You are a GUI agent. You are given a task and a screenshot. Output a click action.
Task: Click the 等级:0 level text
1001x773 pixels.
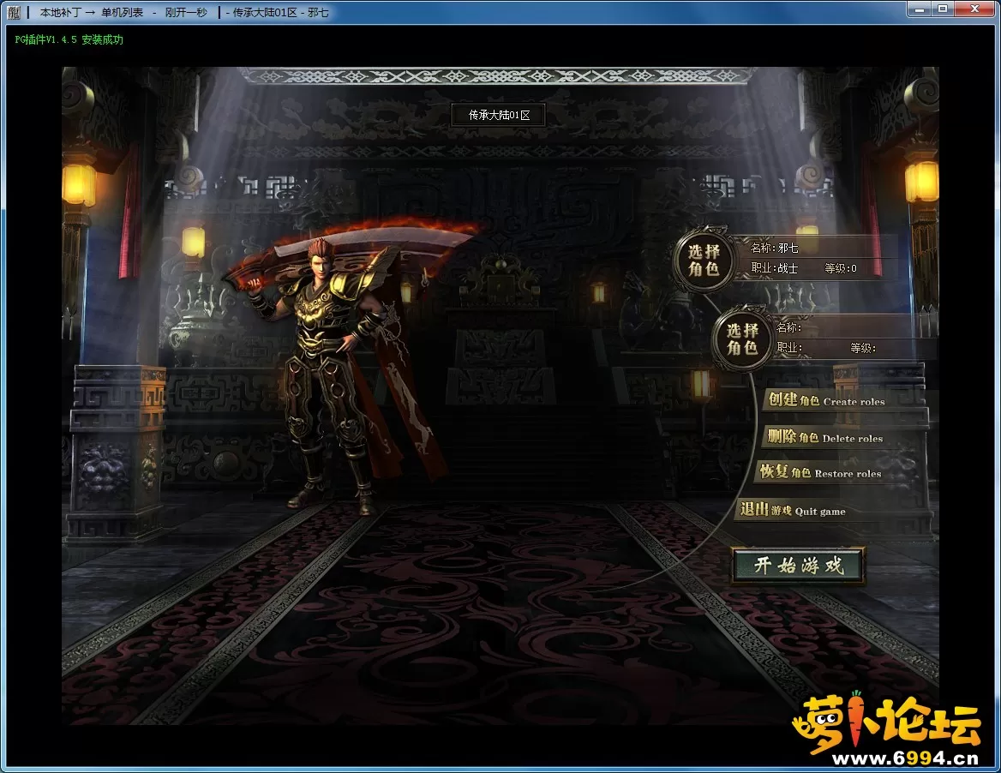pyautogui.click(x=841, y=268)
